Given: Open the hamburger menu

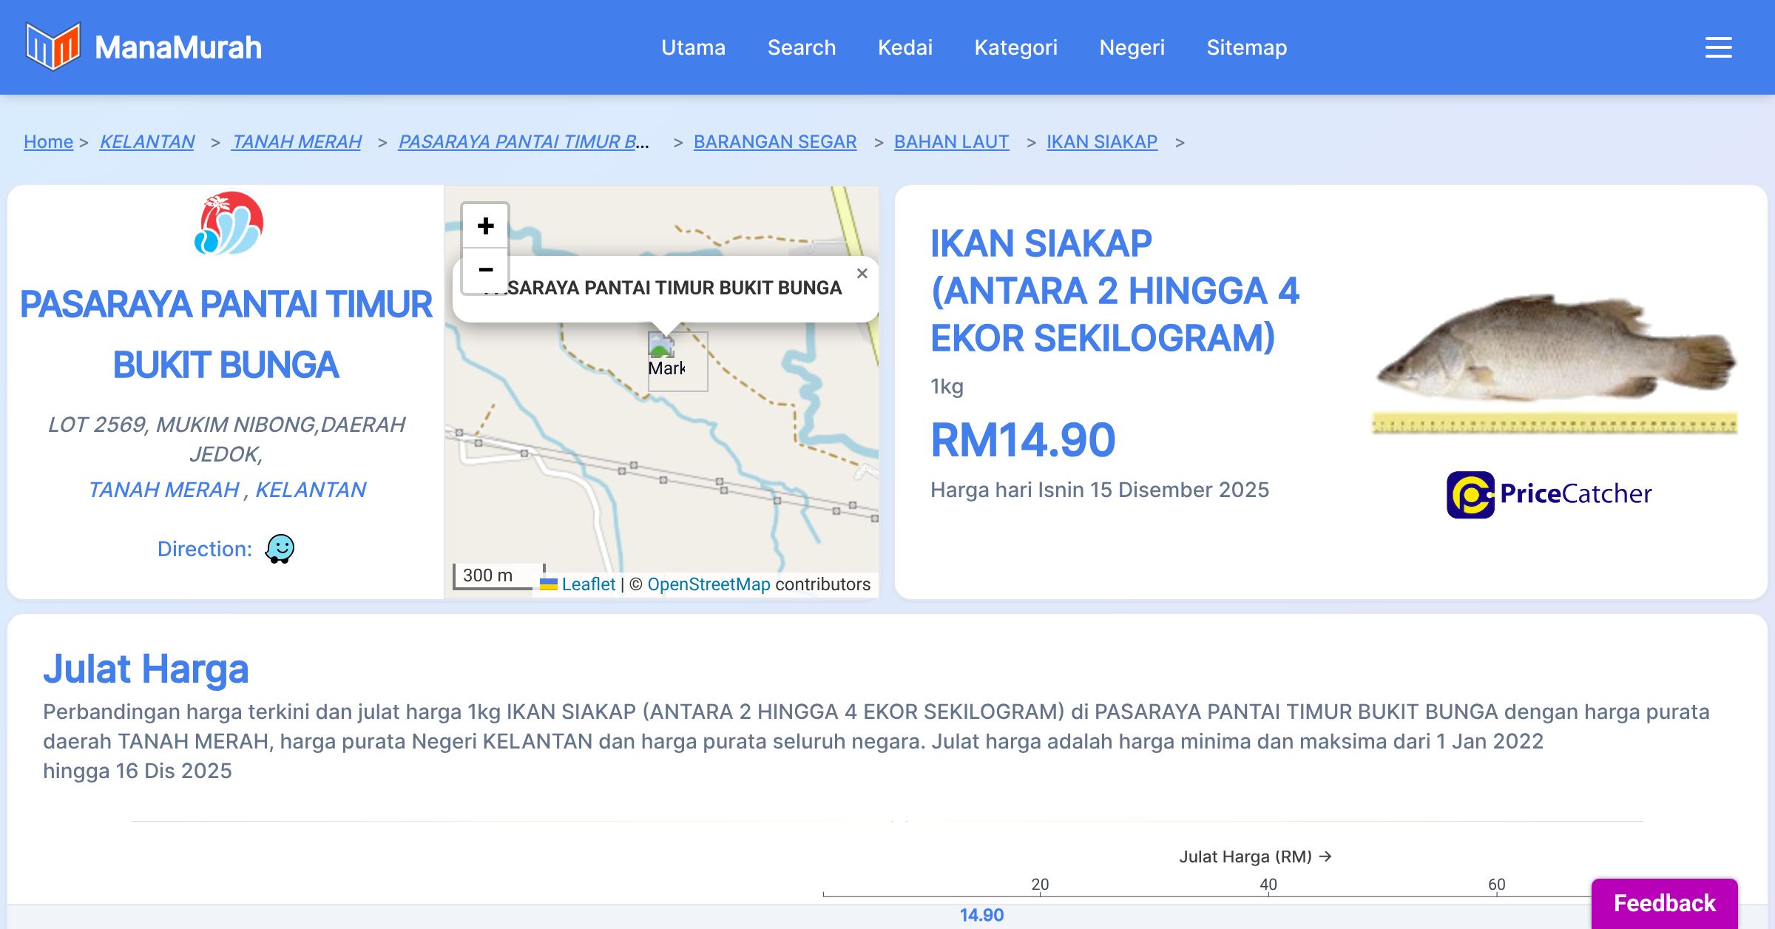Looking at the screenshot, I should click(1718, 47).
